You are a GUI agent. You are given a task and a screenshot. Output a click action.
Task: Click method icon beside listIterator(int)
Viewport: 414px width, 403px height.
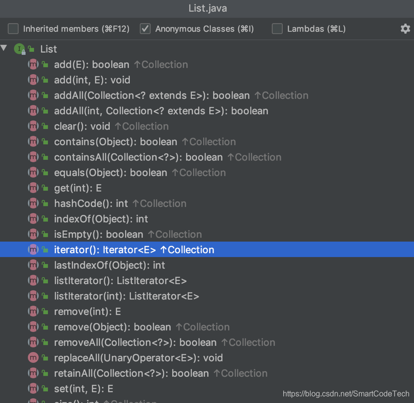[x=33, y=296]
